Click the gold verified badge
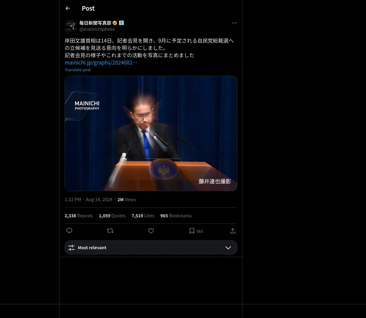366x318 pixels. click(115, 23)
